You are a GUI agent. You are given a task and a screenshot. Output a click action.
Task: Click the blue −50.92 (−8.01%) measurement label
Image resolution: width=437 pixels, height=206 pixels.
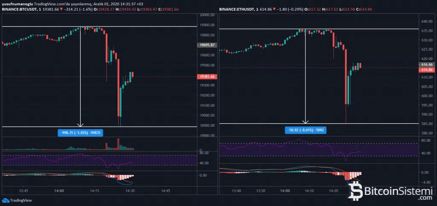coord(305,129)
